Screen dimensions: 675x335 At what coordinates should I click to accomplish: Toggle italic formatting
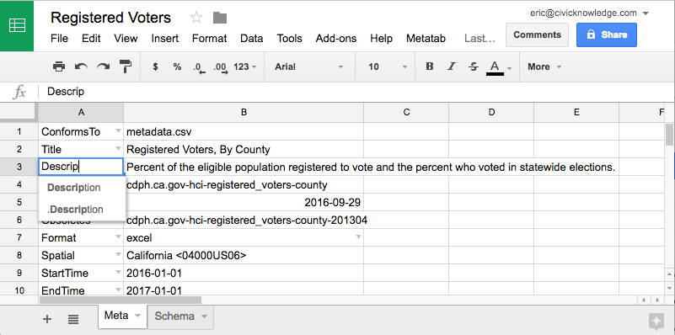click(451, 66)
